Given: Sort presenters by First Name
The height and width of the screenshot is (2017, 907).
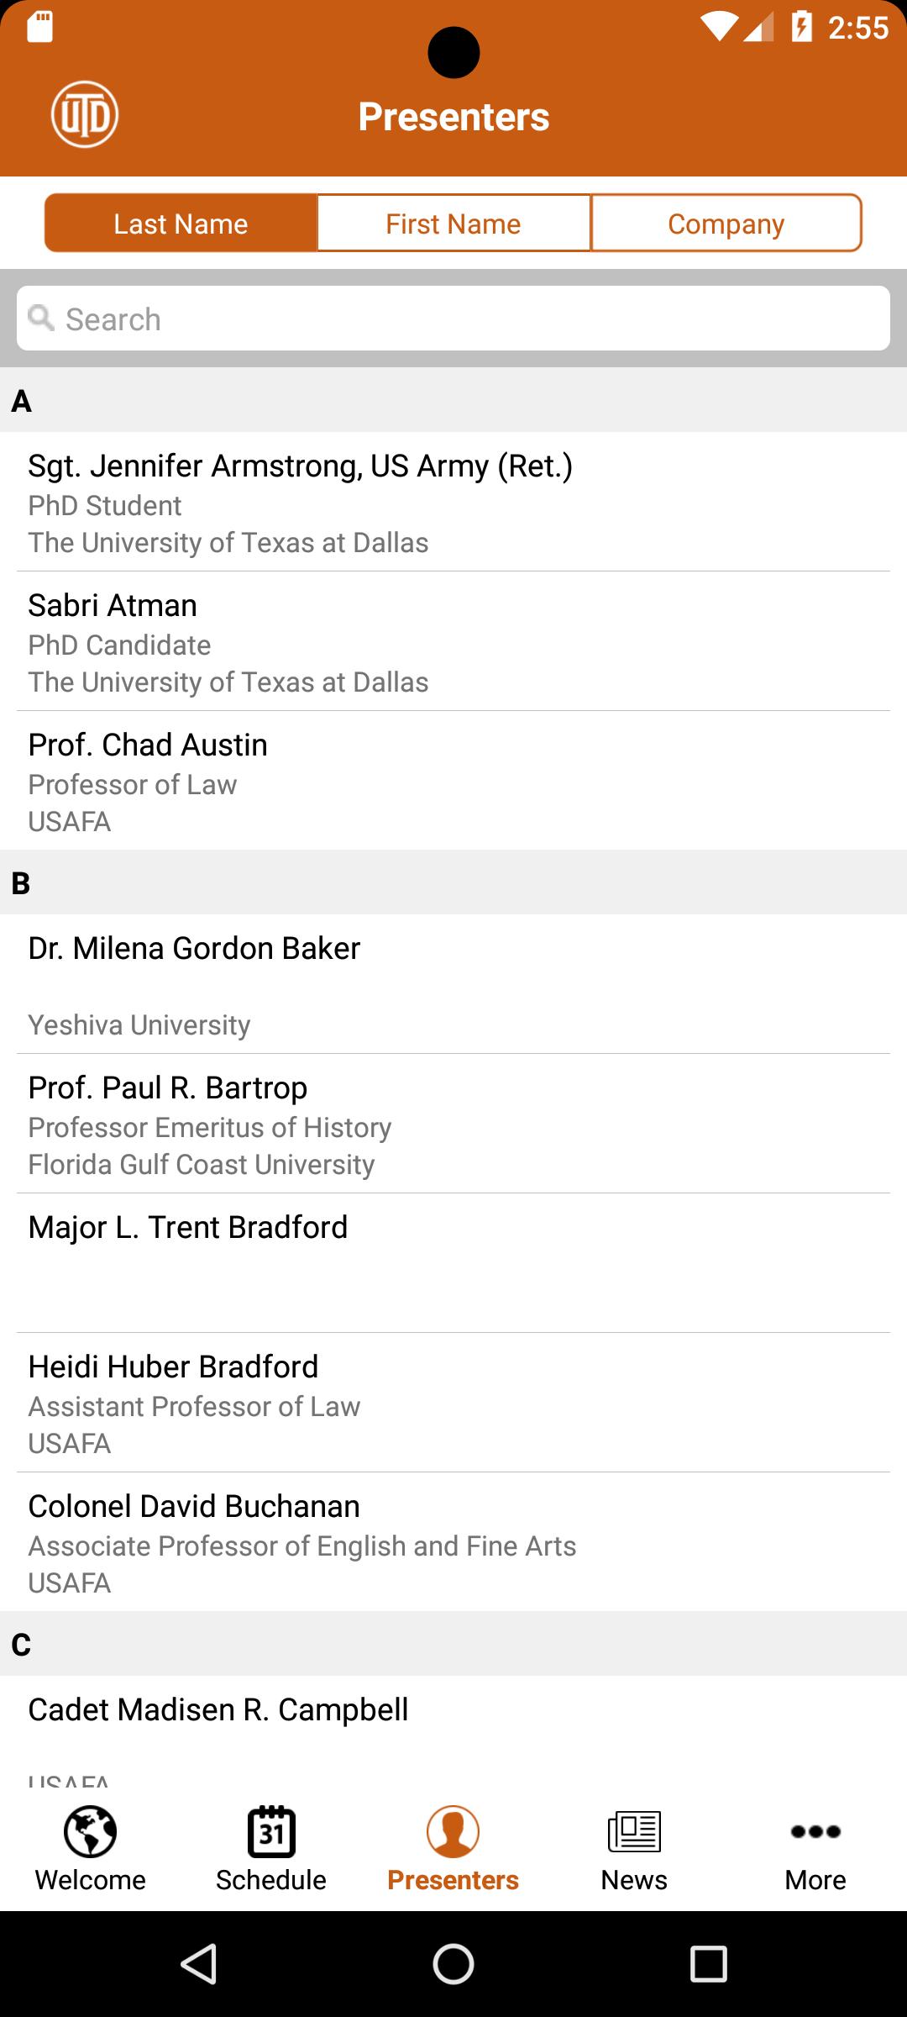Looking at the screenshot, I should click(453, 224).
